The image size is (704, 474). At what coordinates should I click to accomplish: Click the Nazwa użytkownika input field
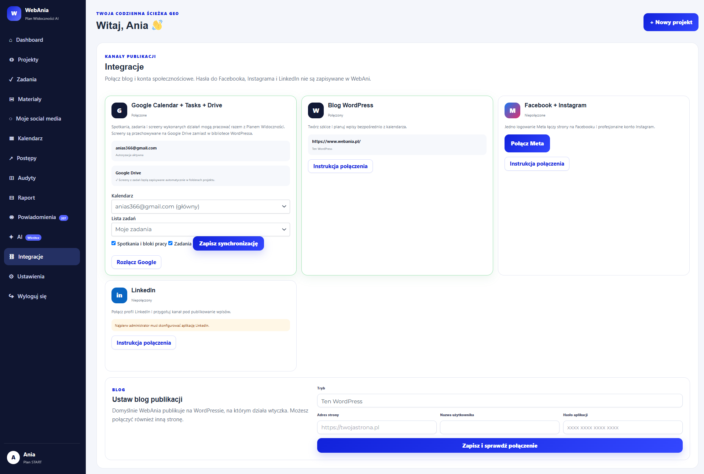click(500, 427)
